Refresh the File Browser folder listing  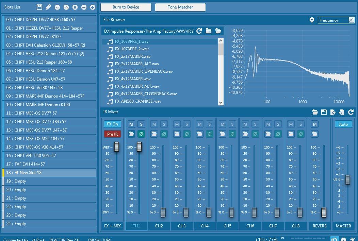tap(199, 31)
